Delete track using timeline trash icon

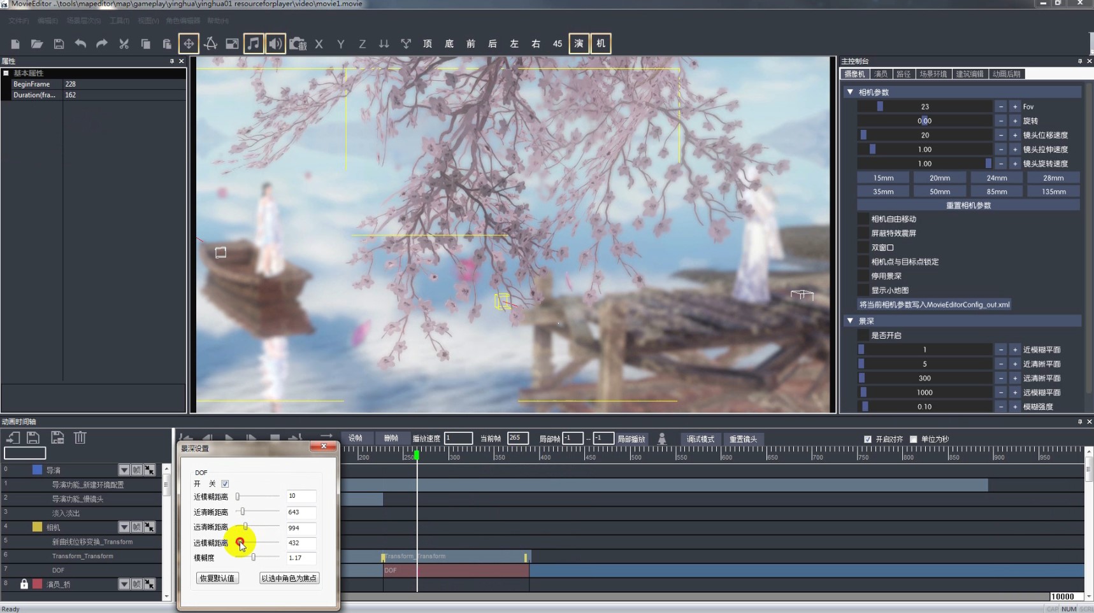click(80, 437)
